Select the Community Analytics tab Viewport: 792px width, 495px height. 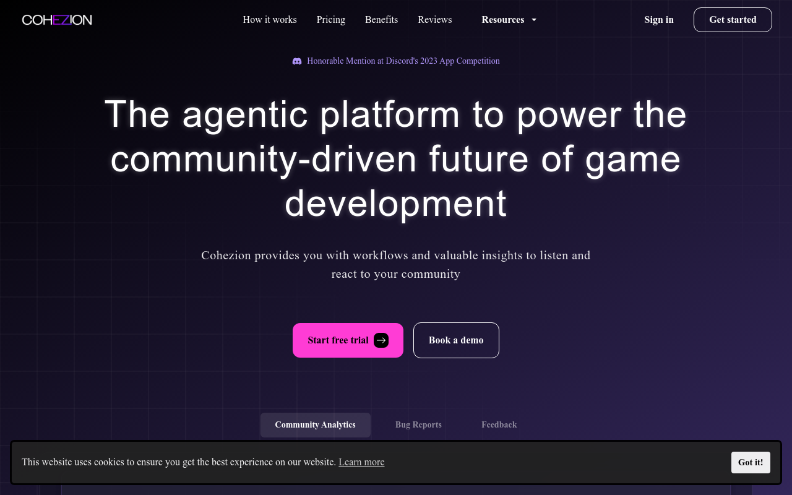click(316, 425)
